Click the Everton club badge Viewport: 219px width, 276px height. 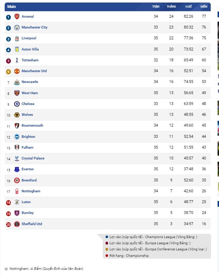17,169
